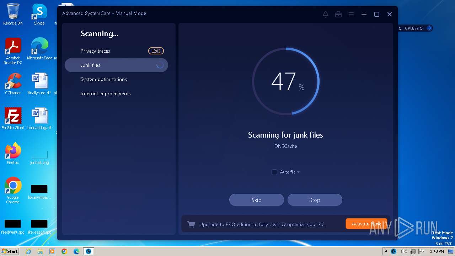Enable the Auto fix checkbox
The image size is (455, 256).
[x=274, y=172]
